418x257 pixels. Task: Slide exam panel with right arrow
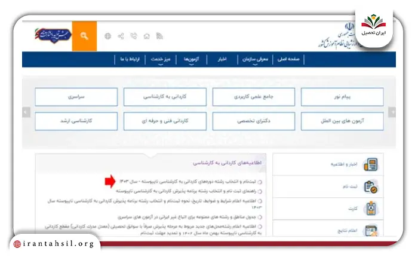[x=392, y=112]
